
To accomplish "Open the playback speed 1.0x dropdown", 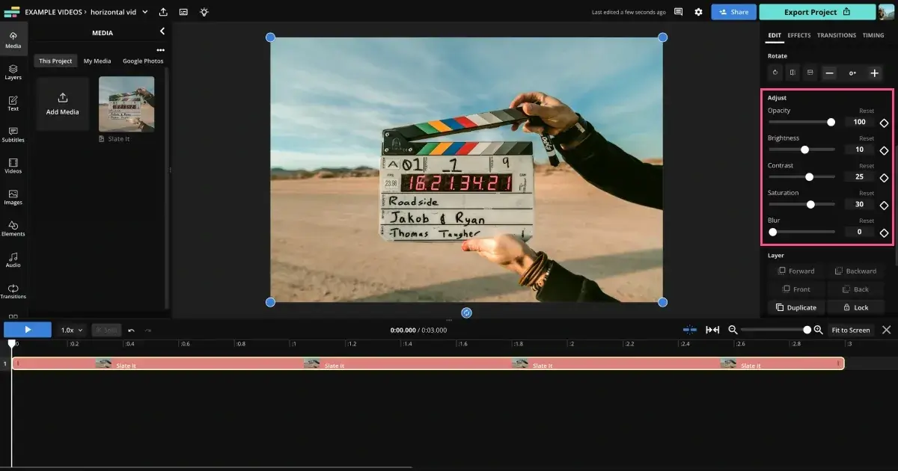I will [x=70, y=329].
